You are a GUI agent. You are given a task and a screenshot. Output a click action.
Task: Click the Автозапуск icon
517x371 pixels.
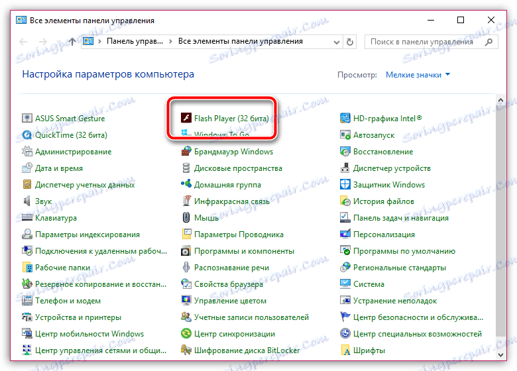tap(345, 134)
